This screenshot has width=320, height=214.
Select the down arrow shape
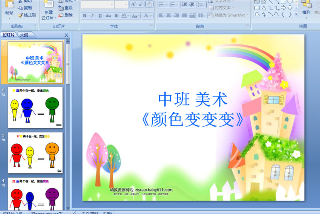[290, 8]
